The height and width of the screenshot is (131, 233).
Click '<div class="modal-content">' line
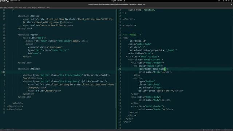146,60
